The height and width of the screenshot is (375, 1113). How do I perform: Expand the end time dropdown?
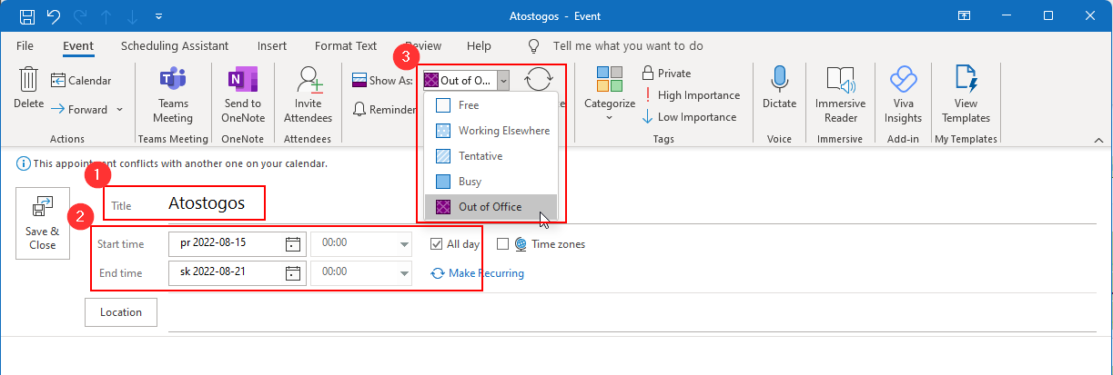(x=404, y=272)
